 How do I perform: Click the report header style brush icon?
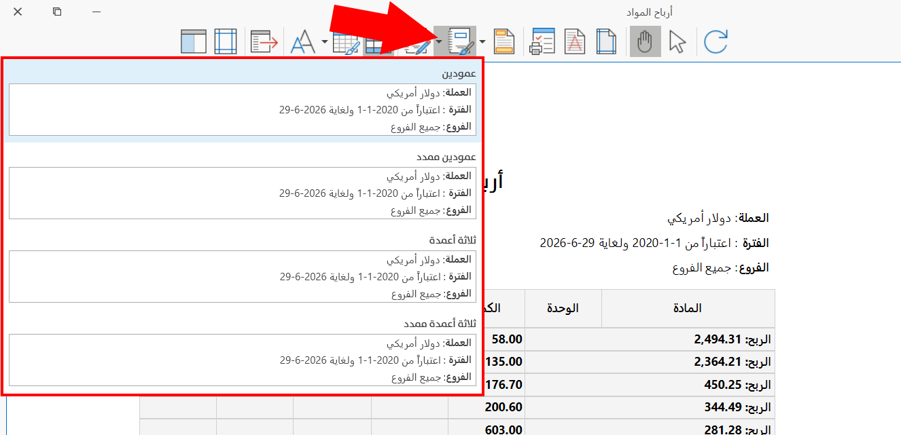pyautogui.click(x=461, y=41)
